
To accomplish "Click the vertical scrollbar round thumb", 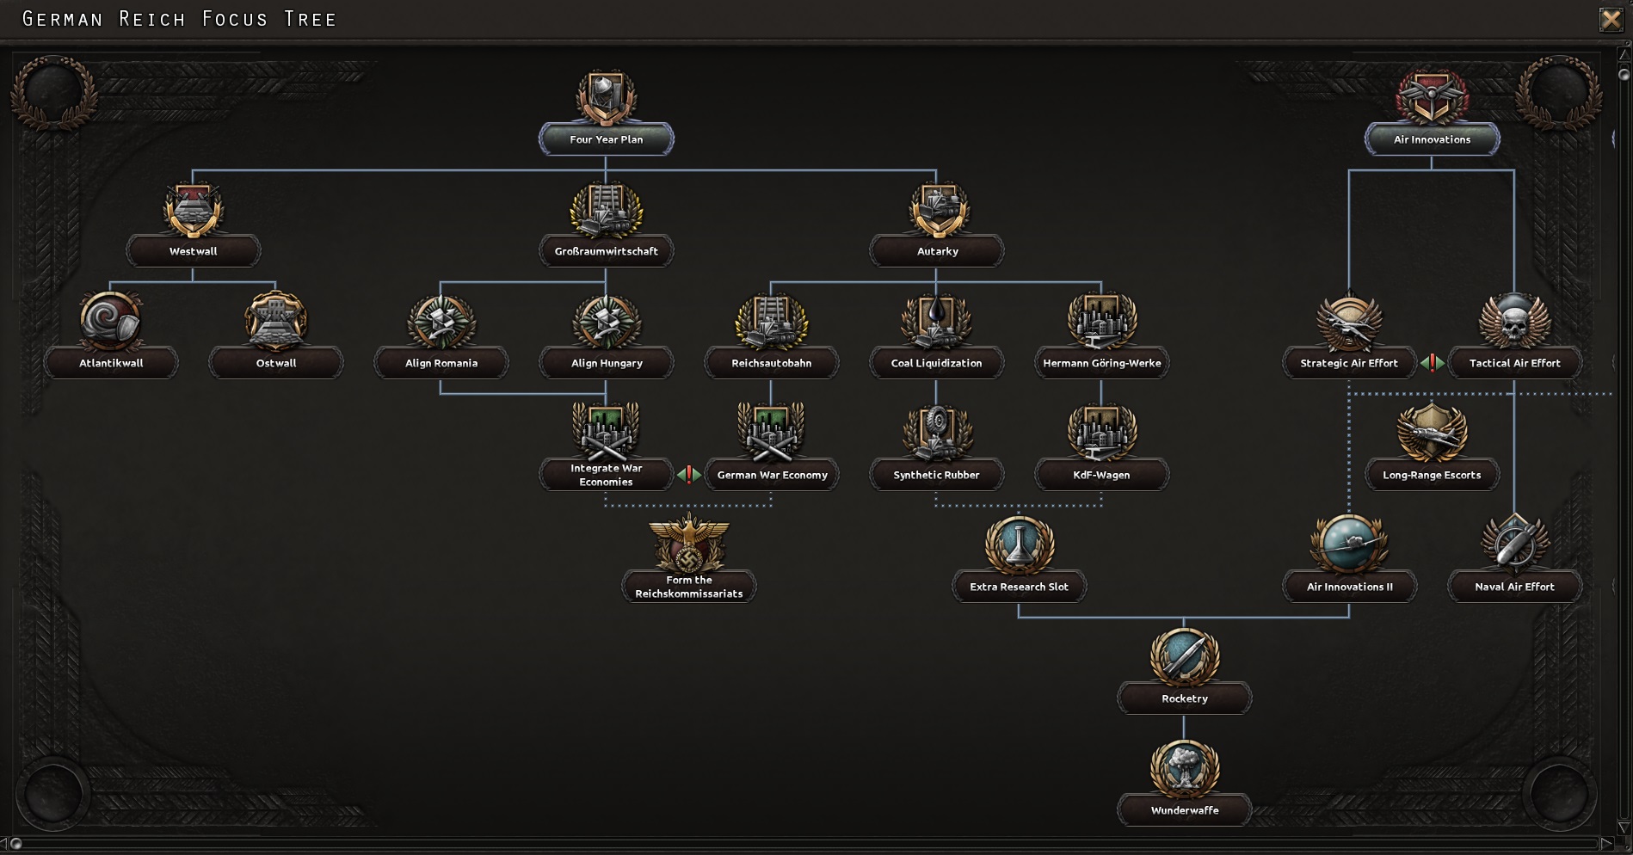I will (1624, 74).
